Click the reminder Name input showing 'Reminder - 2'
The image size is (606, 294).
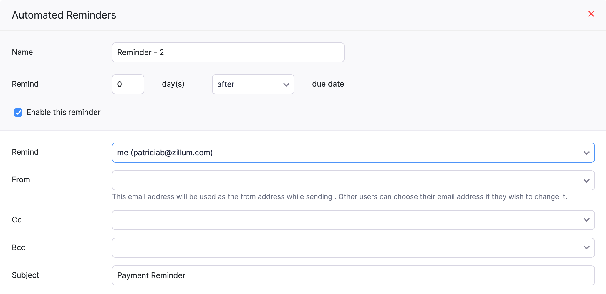(x=228, y=52)
